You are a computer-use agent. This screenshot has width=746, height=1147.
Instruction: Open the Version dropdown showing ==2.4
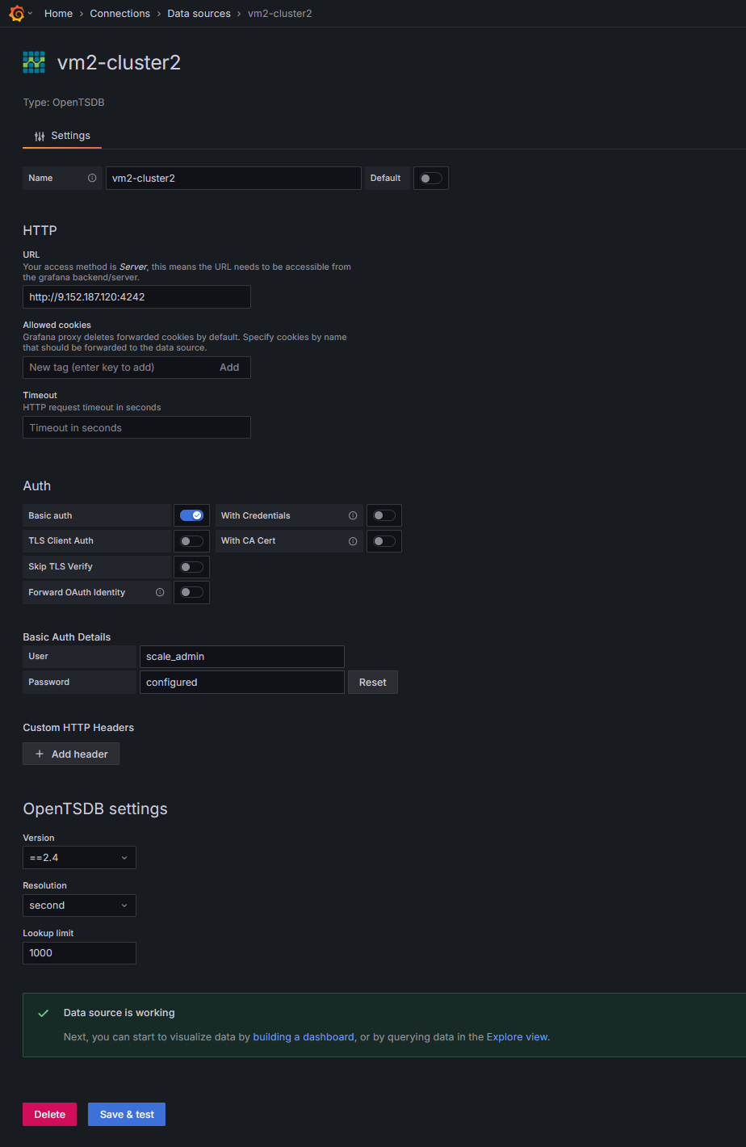tap(79, 857)
